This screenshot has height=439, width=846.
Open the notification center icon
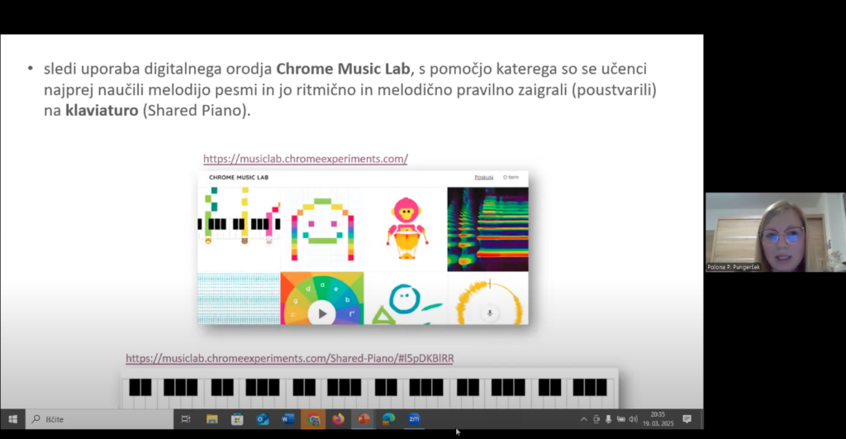pyautogui.click(x=687, y=419)
